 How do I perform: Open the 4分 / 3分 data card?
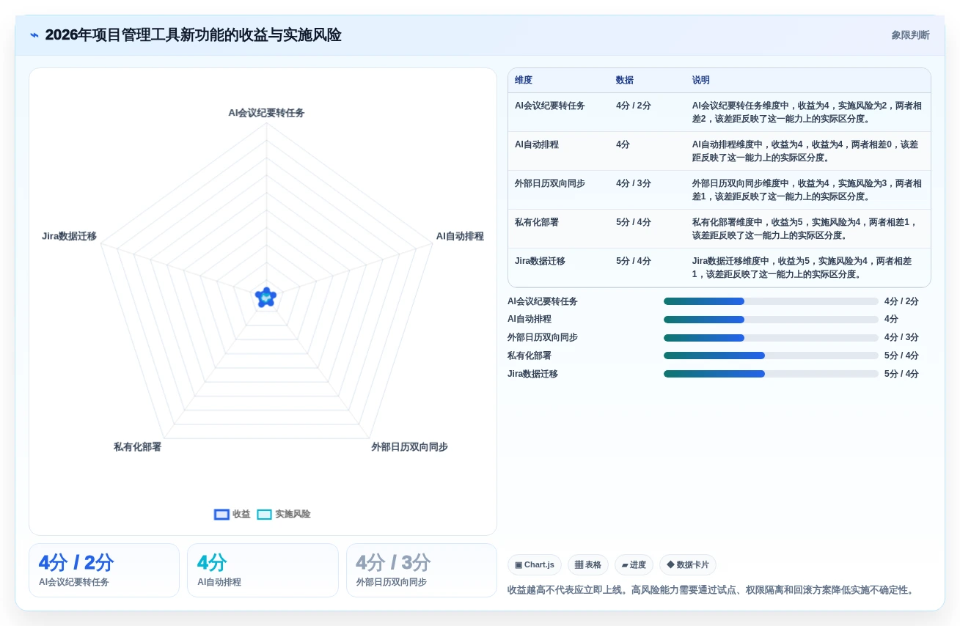422,570
